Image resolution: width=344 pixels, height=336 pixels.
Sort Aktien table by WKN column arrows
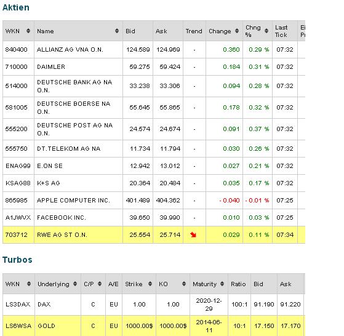28,31
